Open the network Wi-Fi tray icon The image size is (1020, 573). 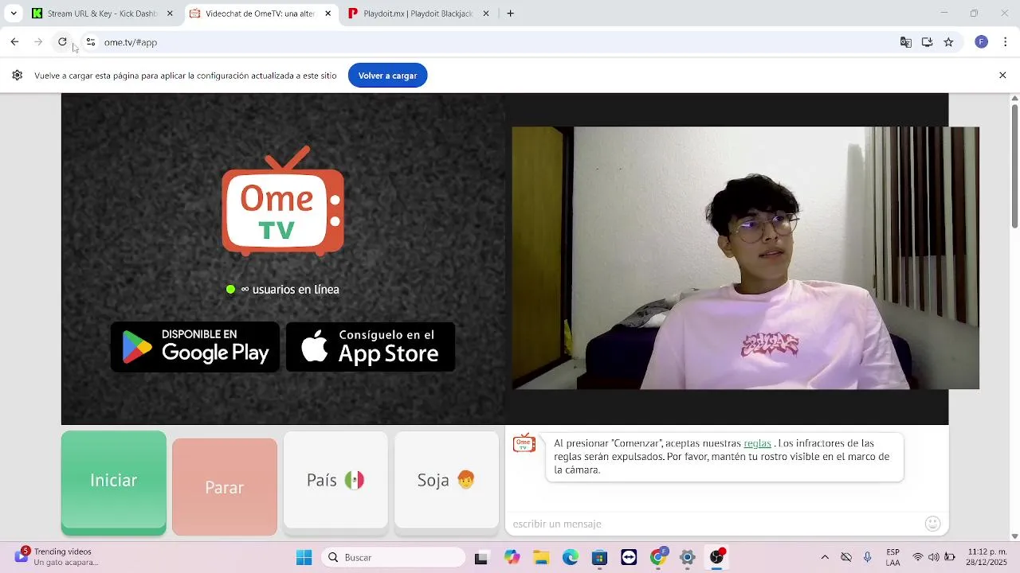click(x=918, y=558)
